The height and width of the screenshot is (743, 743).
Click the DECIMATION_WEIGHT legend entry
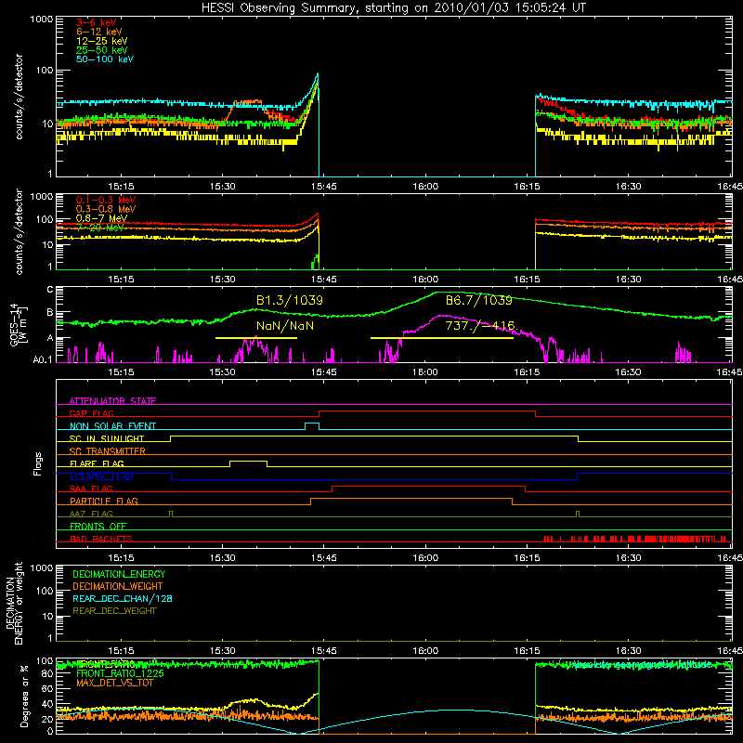[118, 586]
